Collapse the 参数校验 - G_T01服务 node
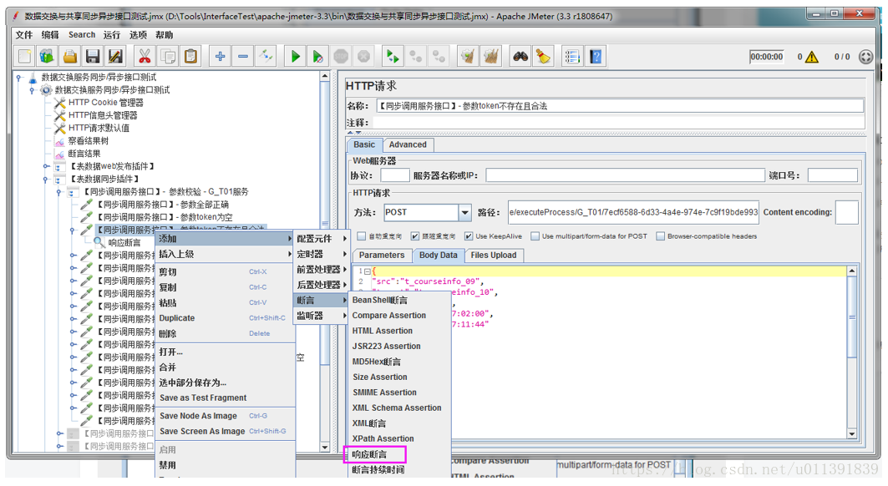The width and height of the screenshot is (888, 486). tap(59, 193)
